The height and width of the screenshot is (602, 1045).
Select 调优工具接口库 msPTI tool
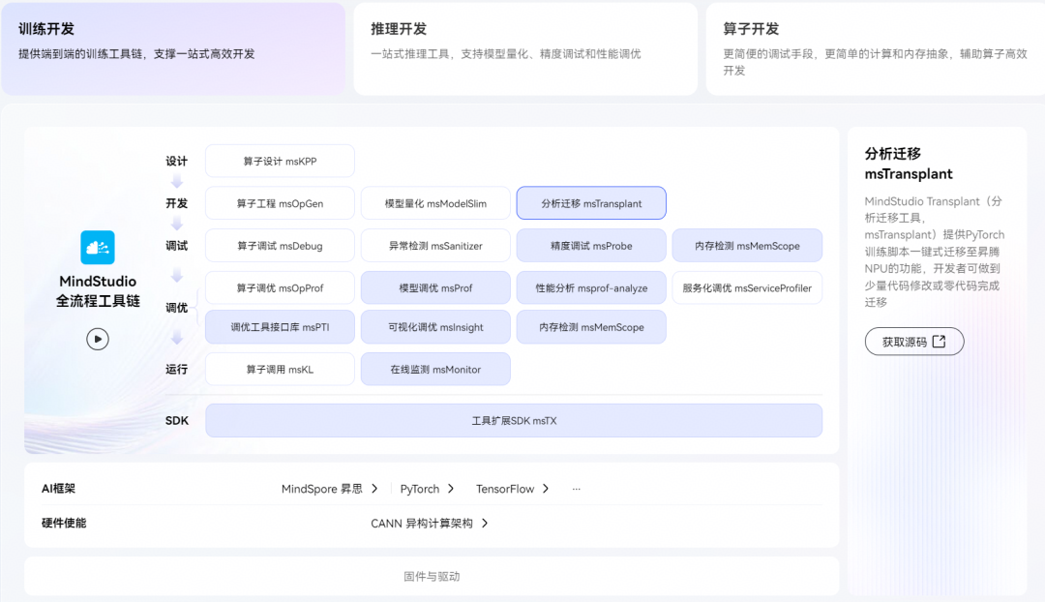[x=280, y=327]
